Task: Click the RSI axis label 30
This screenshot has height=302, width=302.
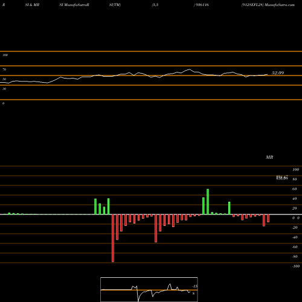Action: (4, 89)
